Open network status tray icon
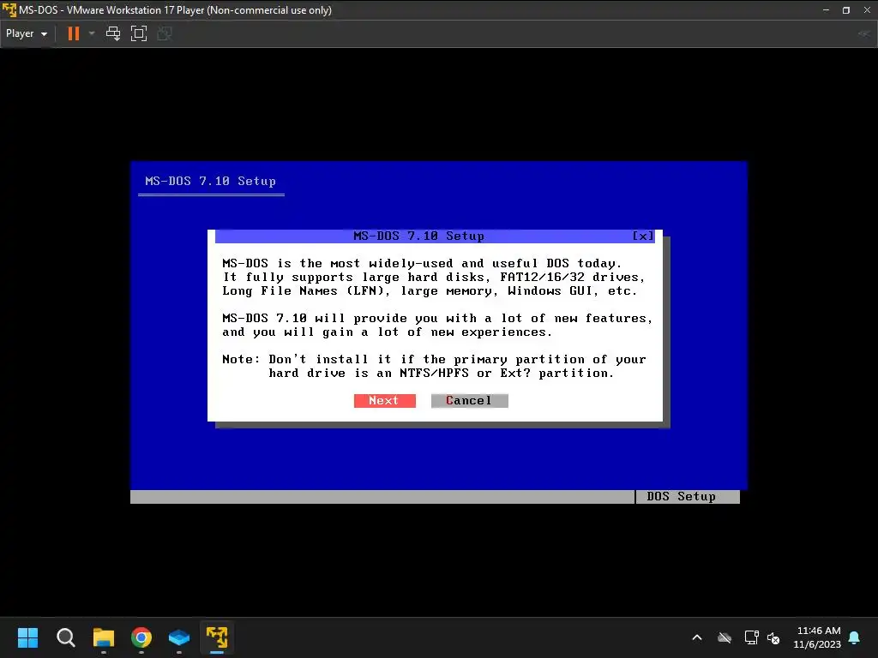This screenshot has height=658, width=878. tap(751, 637)
